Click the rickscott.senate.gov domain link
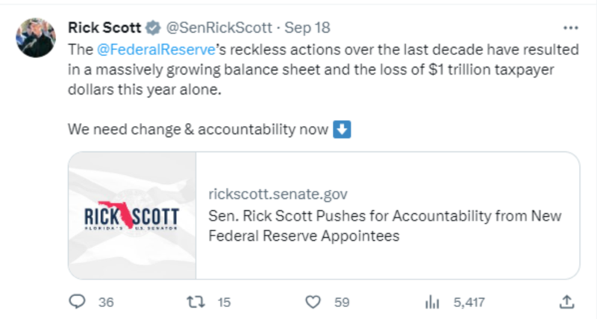Image resolution: width=597 pixels, height=319 pixels. click(278, 194)
